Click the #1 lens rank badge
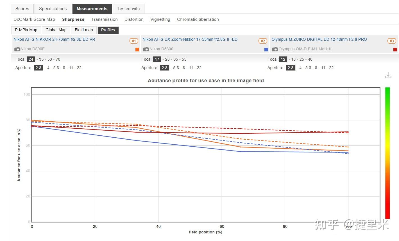 134,41
